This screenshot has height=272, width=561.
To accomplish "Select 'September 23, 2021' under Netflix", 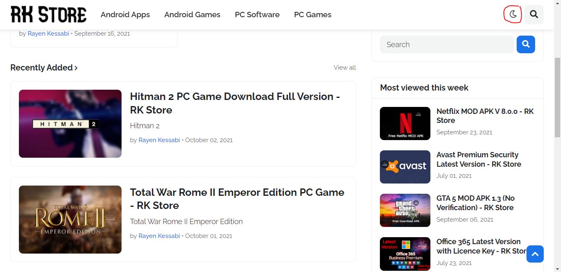I will pyautogui.click(x=464, y=132).
